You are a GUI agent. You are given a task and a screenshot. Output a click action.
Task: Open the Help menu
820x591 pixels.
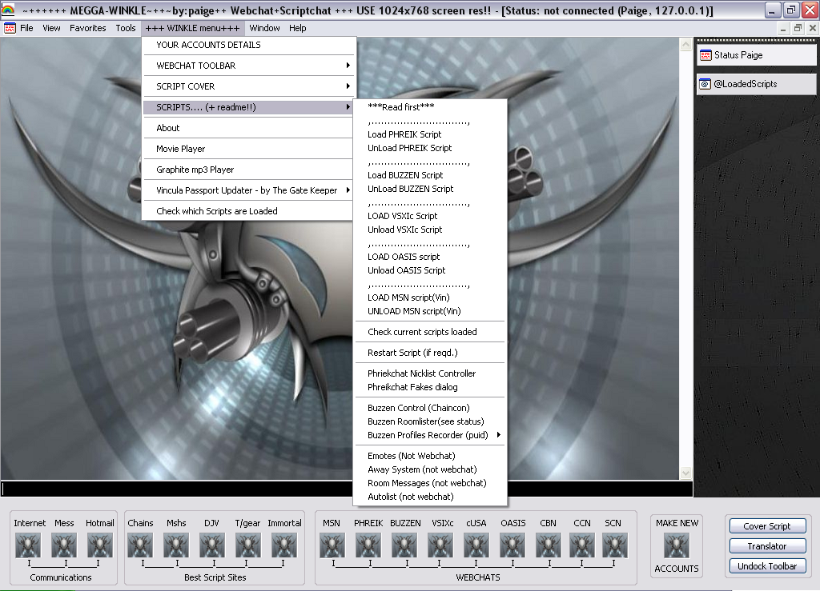(x=298, y=28)
